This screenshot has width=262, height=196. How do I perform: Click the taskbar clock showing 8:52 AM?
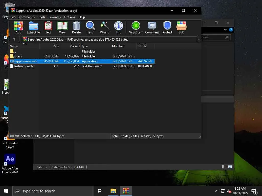240,191
